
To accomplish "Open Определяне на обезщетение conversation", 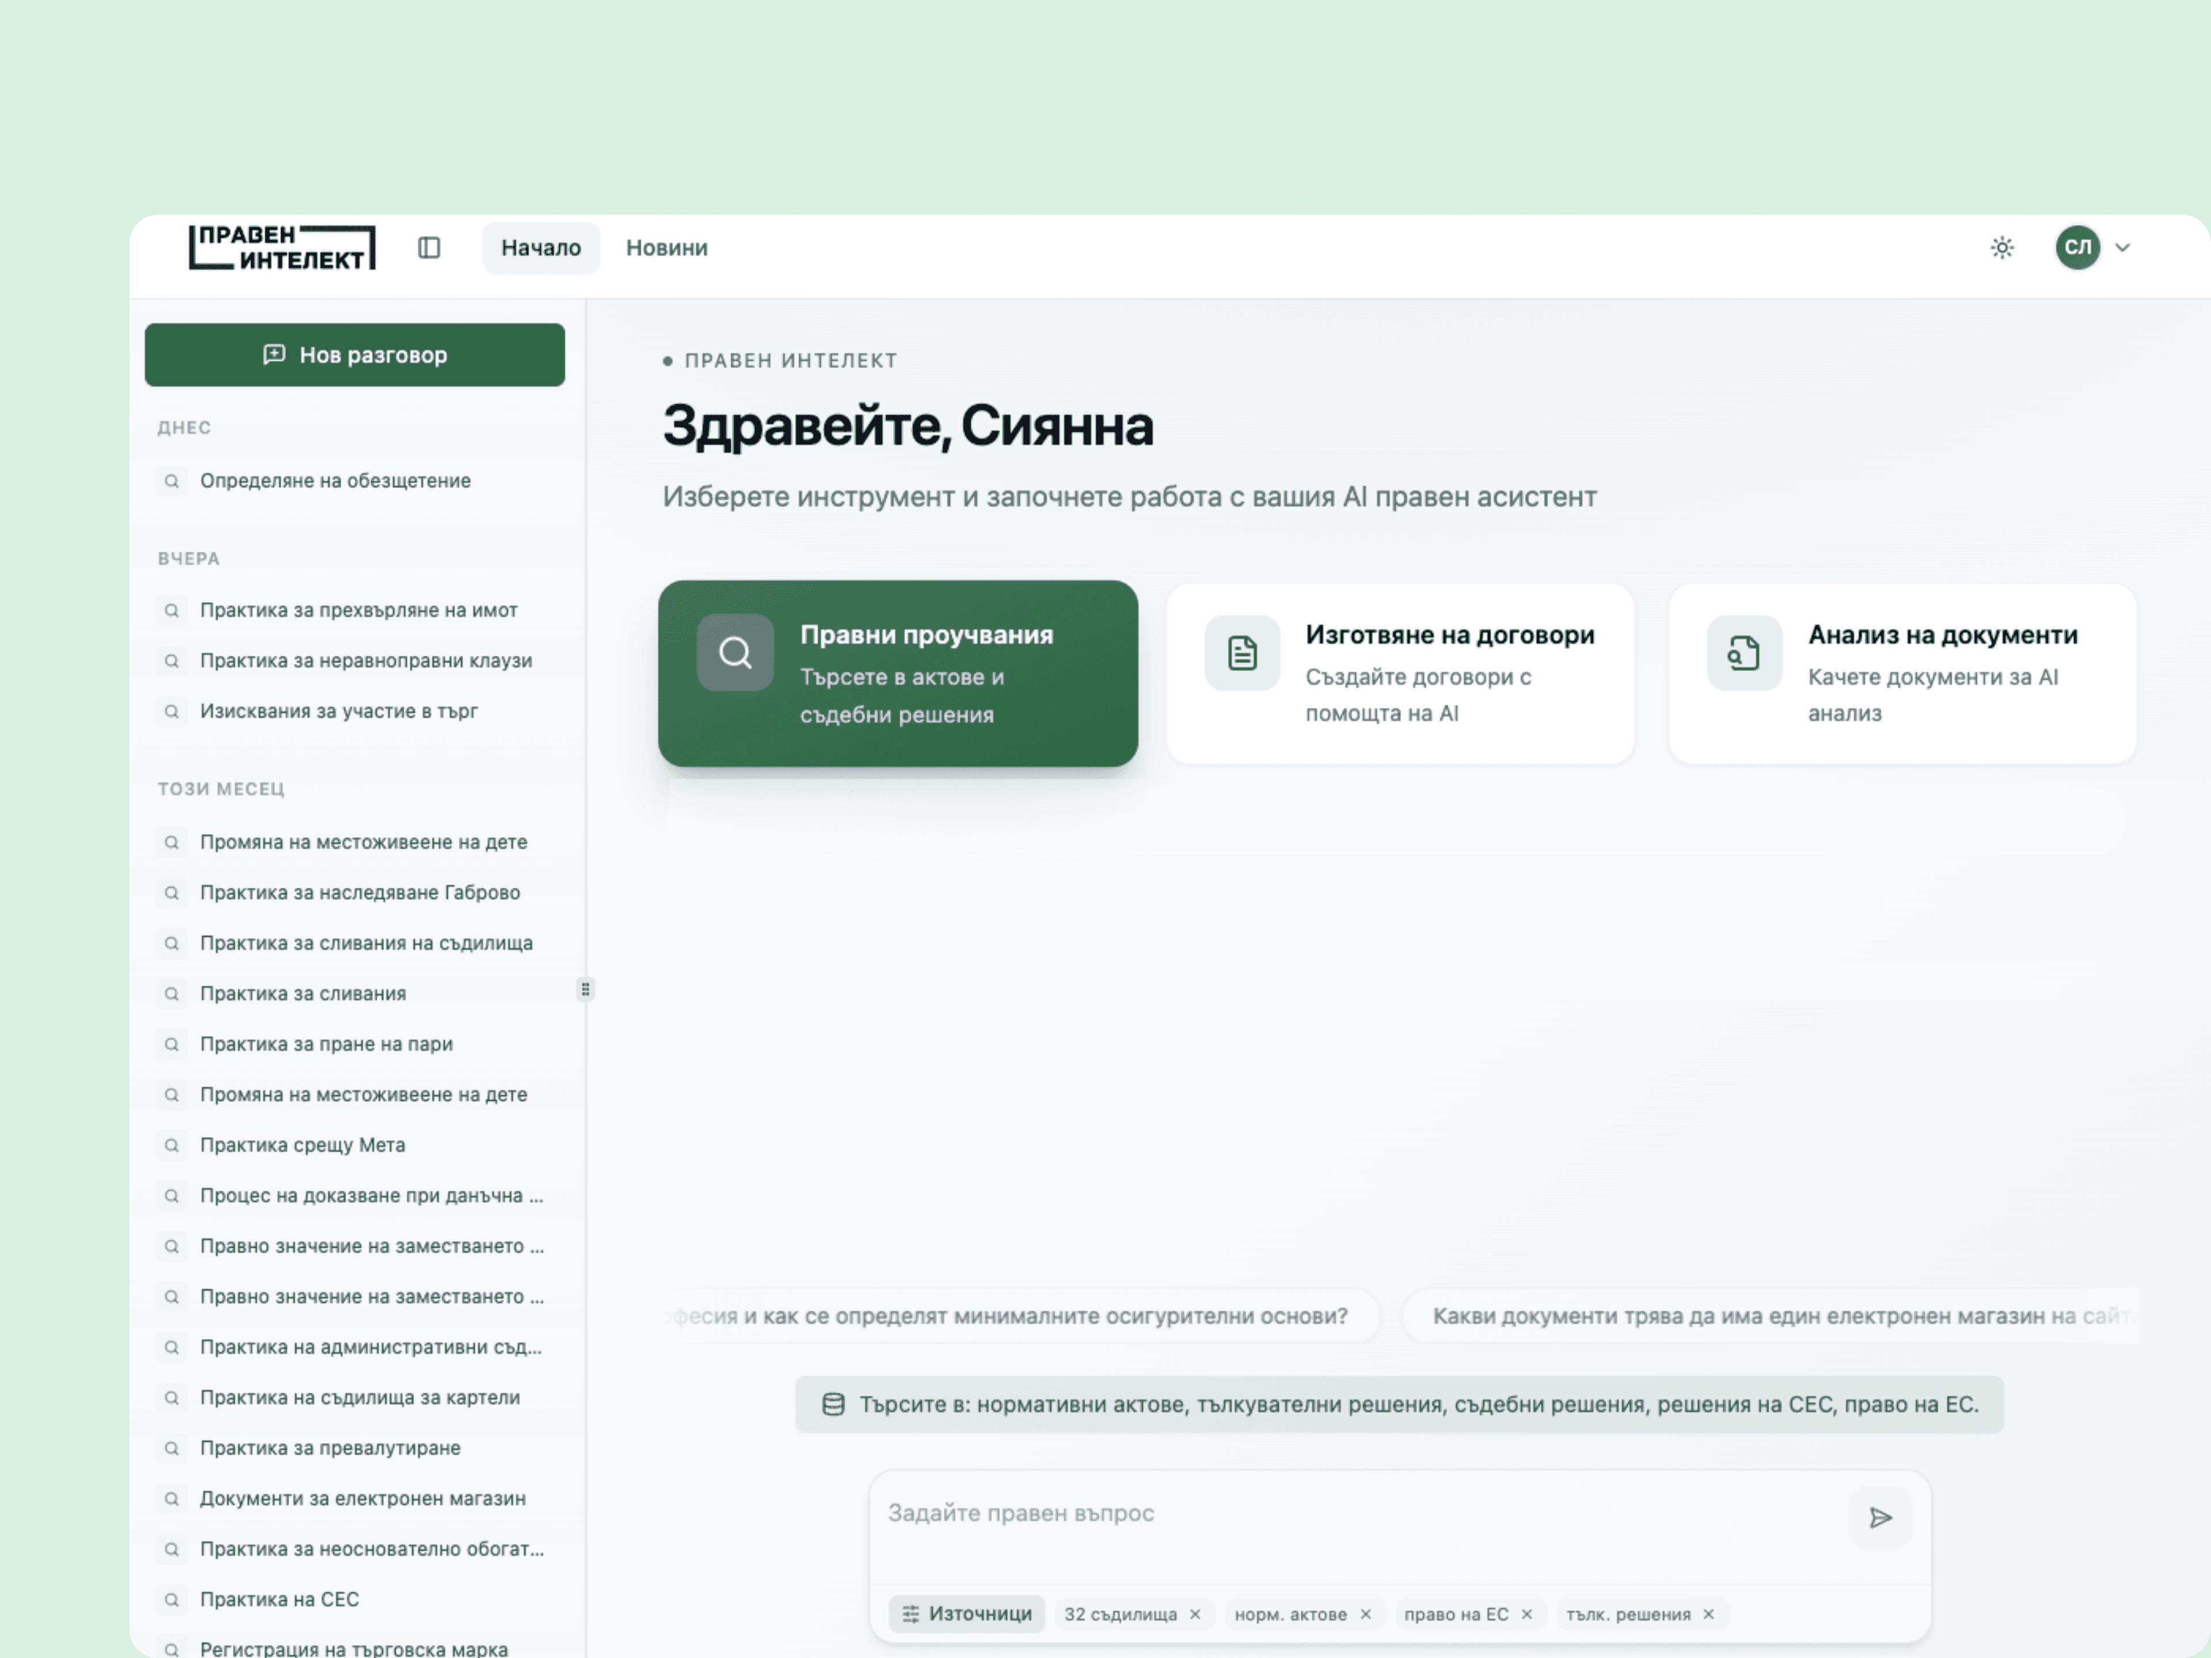I will point(335,481).
